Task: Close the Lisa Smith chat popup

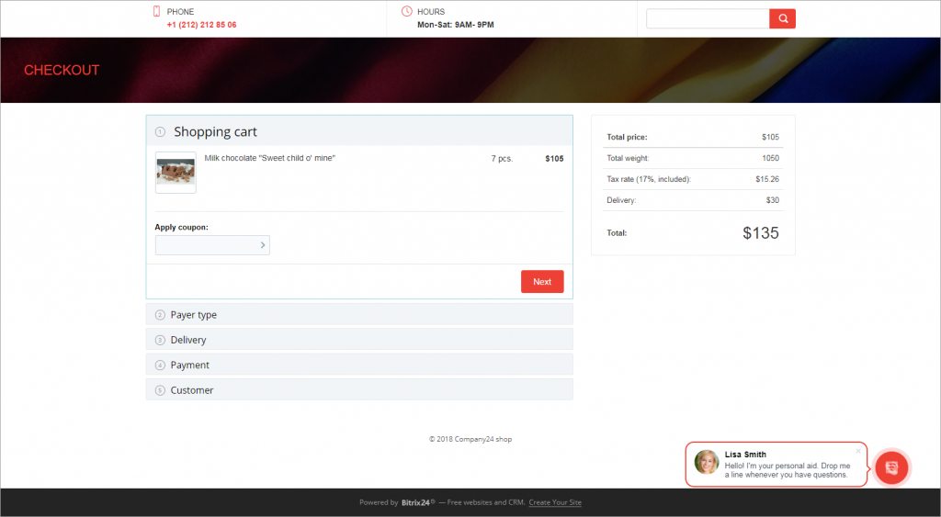Action: pyautogui.click(x=858, y=451)
